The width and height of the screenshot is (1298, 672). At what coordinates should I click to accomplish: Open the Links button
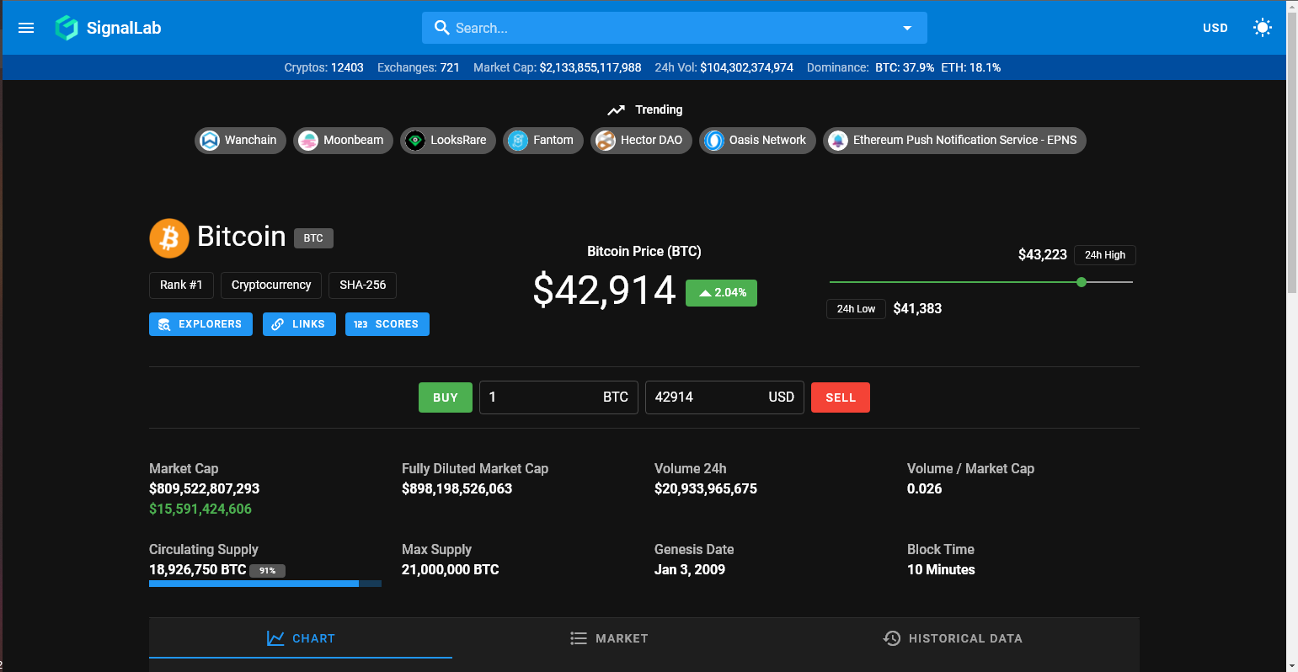point(299,324)
